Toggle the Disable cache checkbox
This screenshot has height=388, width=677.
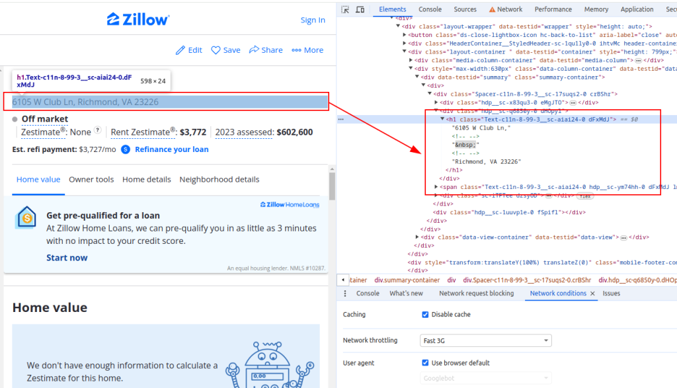[x=425, y=315]
